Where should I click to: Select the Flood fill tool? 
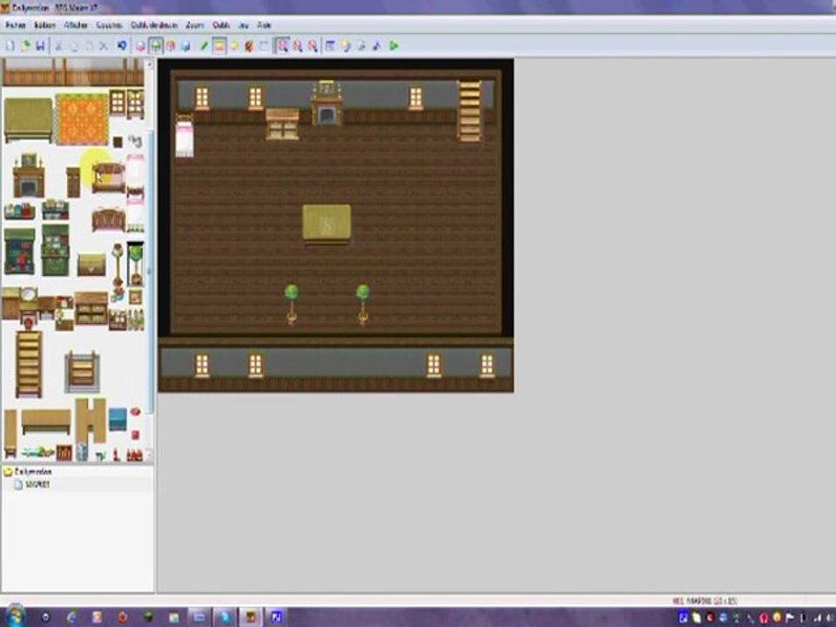[x=249, y=46]
